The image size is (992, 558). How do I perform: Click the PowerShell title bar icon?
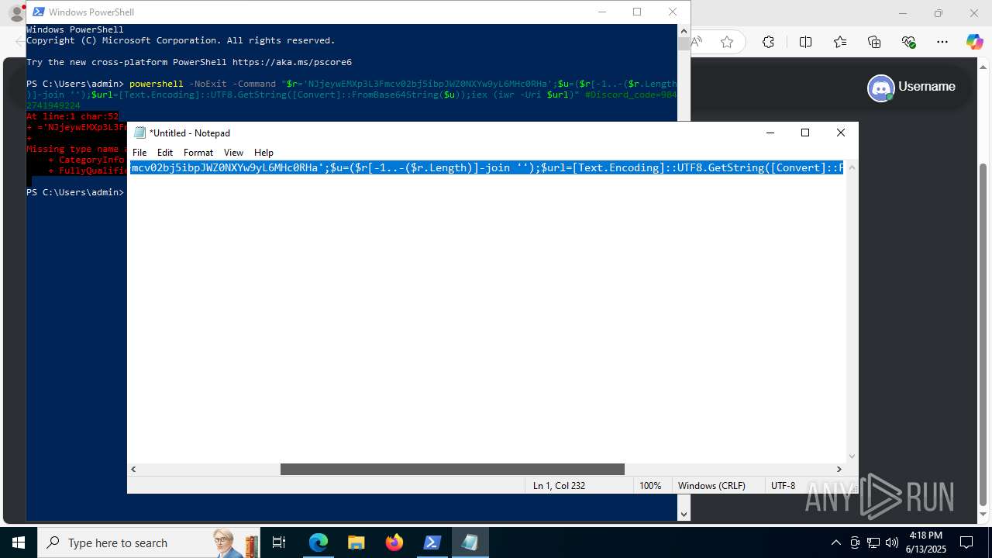(38, 12)
